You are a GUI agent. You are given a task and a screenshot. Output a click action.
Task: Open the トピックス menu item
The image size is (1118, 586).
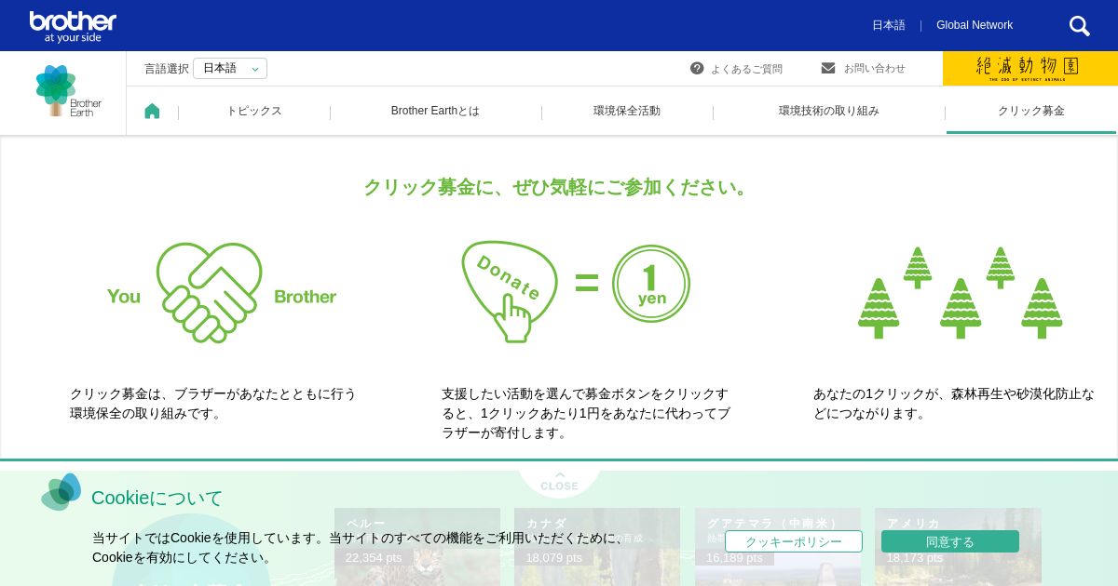tap(254, 111)
